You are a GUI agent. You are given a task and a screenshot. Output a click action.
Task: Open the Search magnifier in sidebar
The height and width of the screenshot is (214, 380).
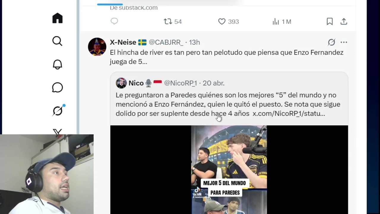click(57, 41)
